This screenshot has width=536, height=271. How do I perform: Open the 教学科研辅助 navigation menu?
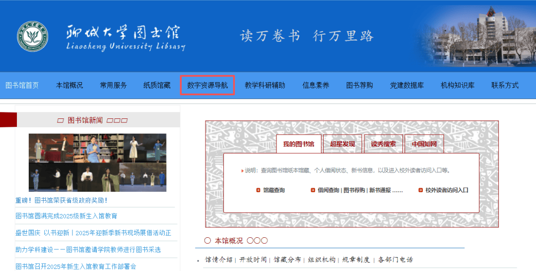(x=265, y=85)
